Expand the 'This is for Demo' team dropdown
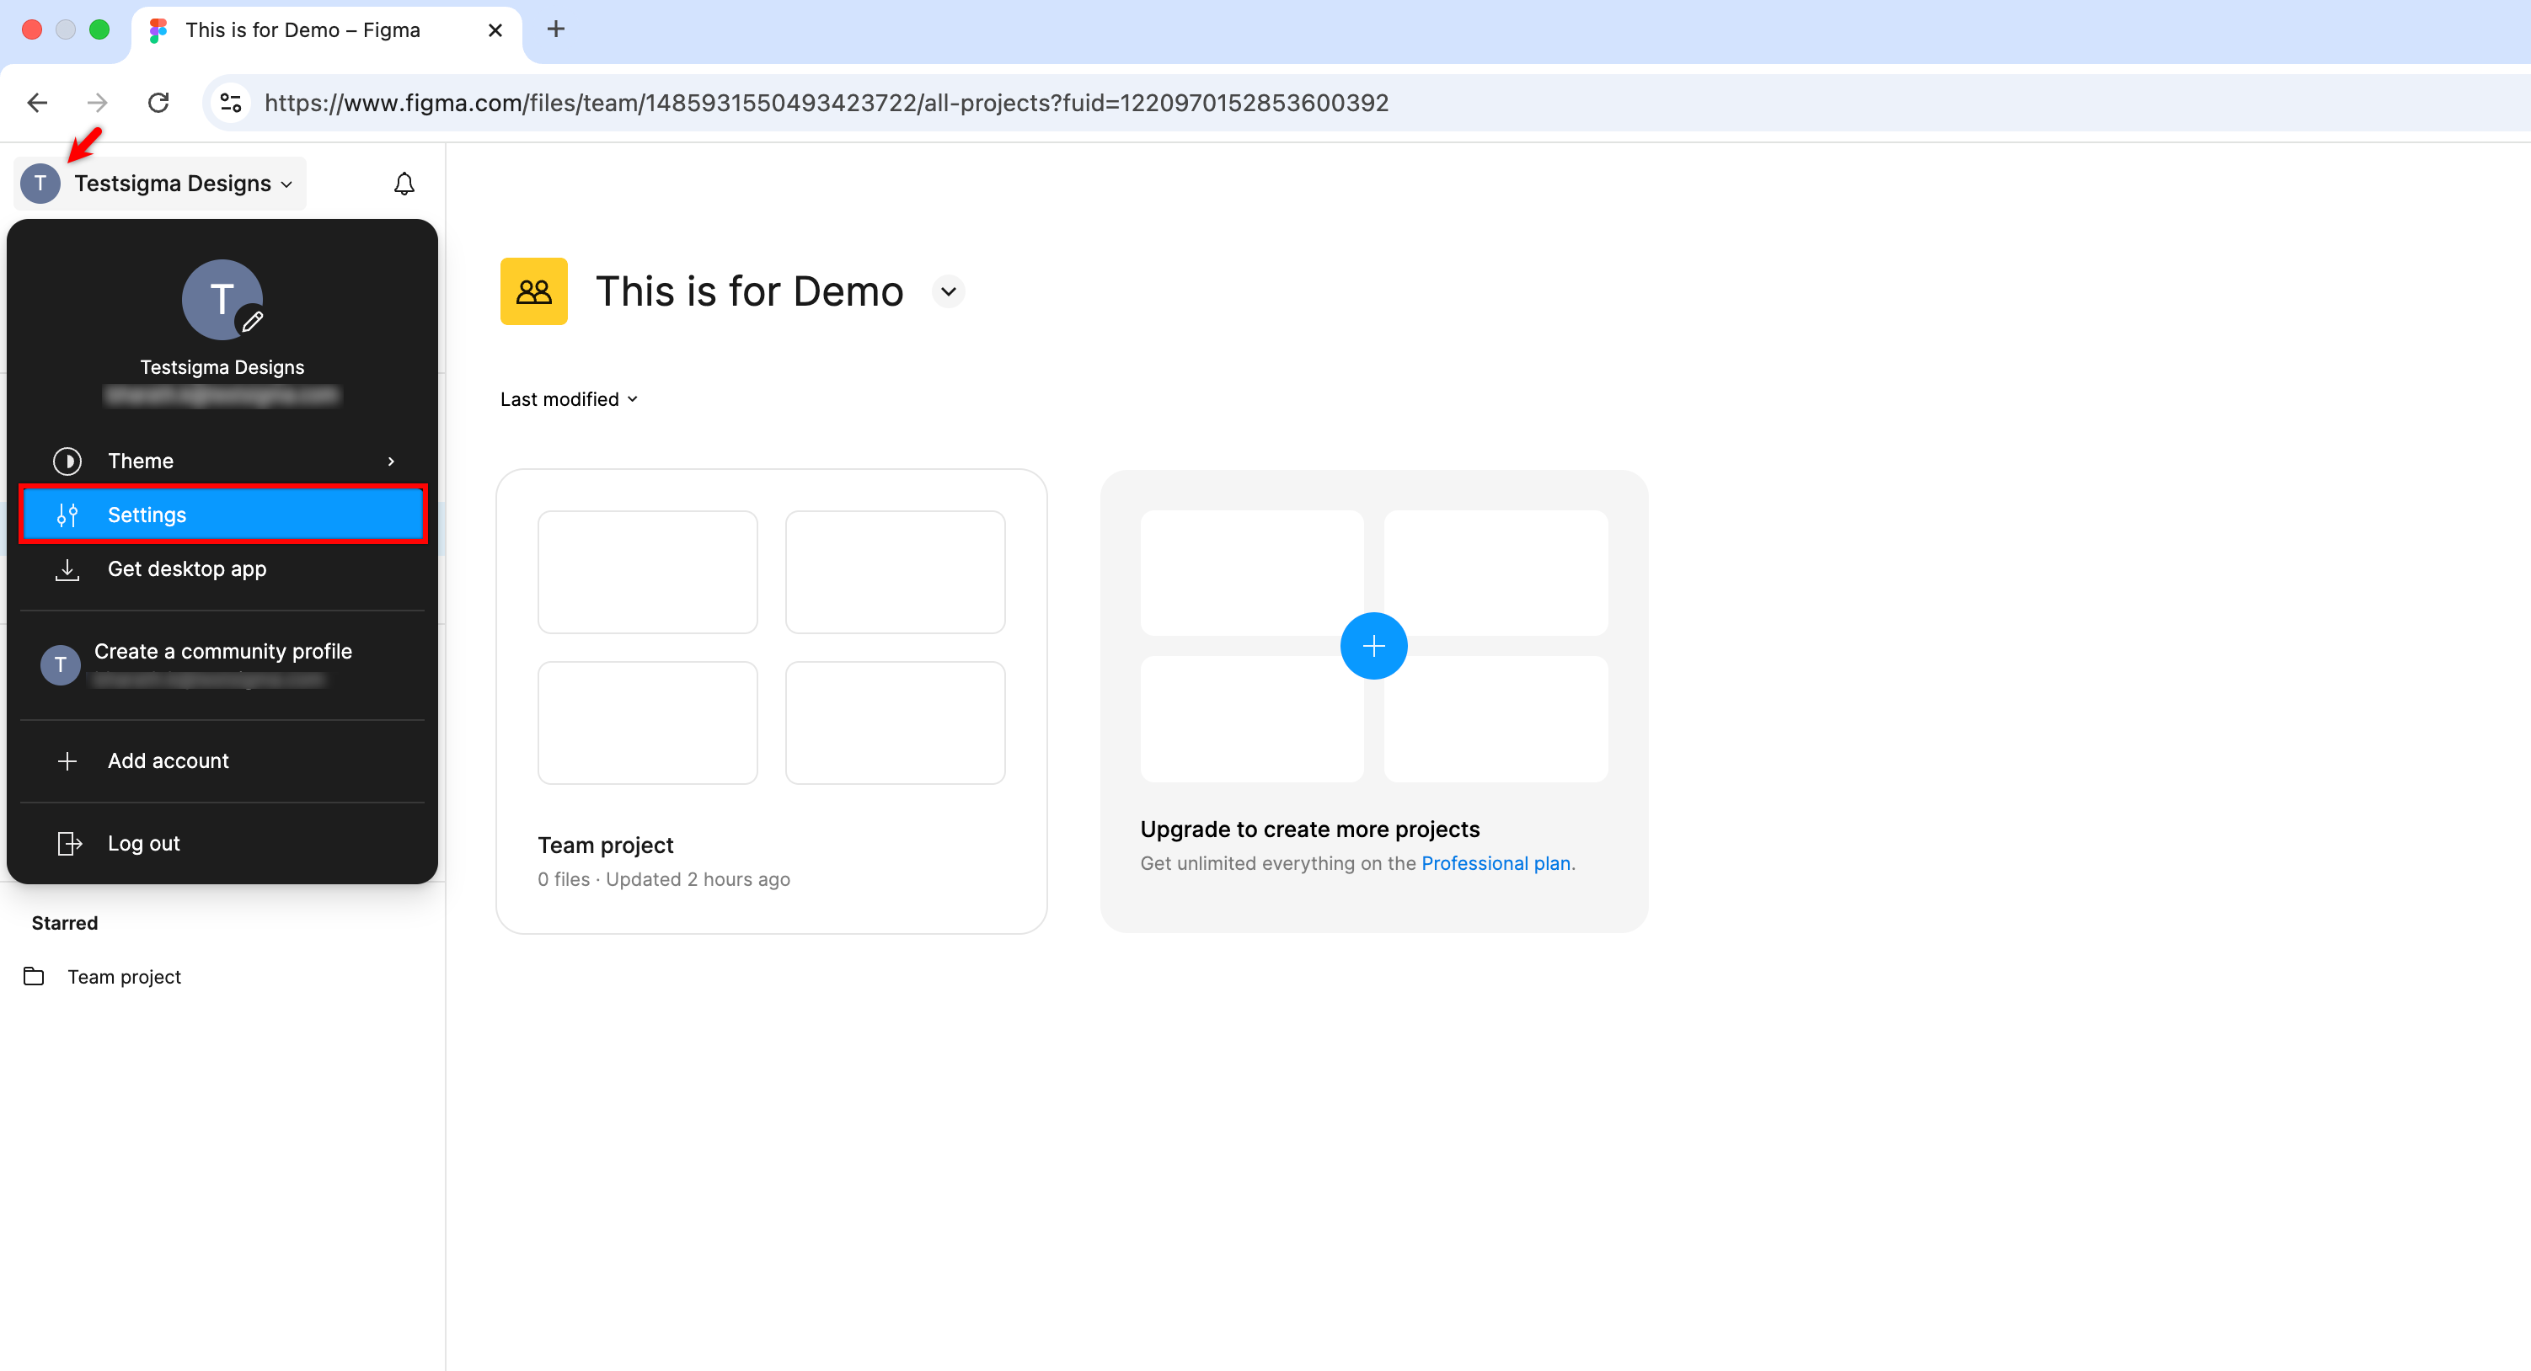This screenshot has width=2531, height=1371. [x=947, y=291]
